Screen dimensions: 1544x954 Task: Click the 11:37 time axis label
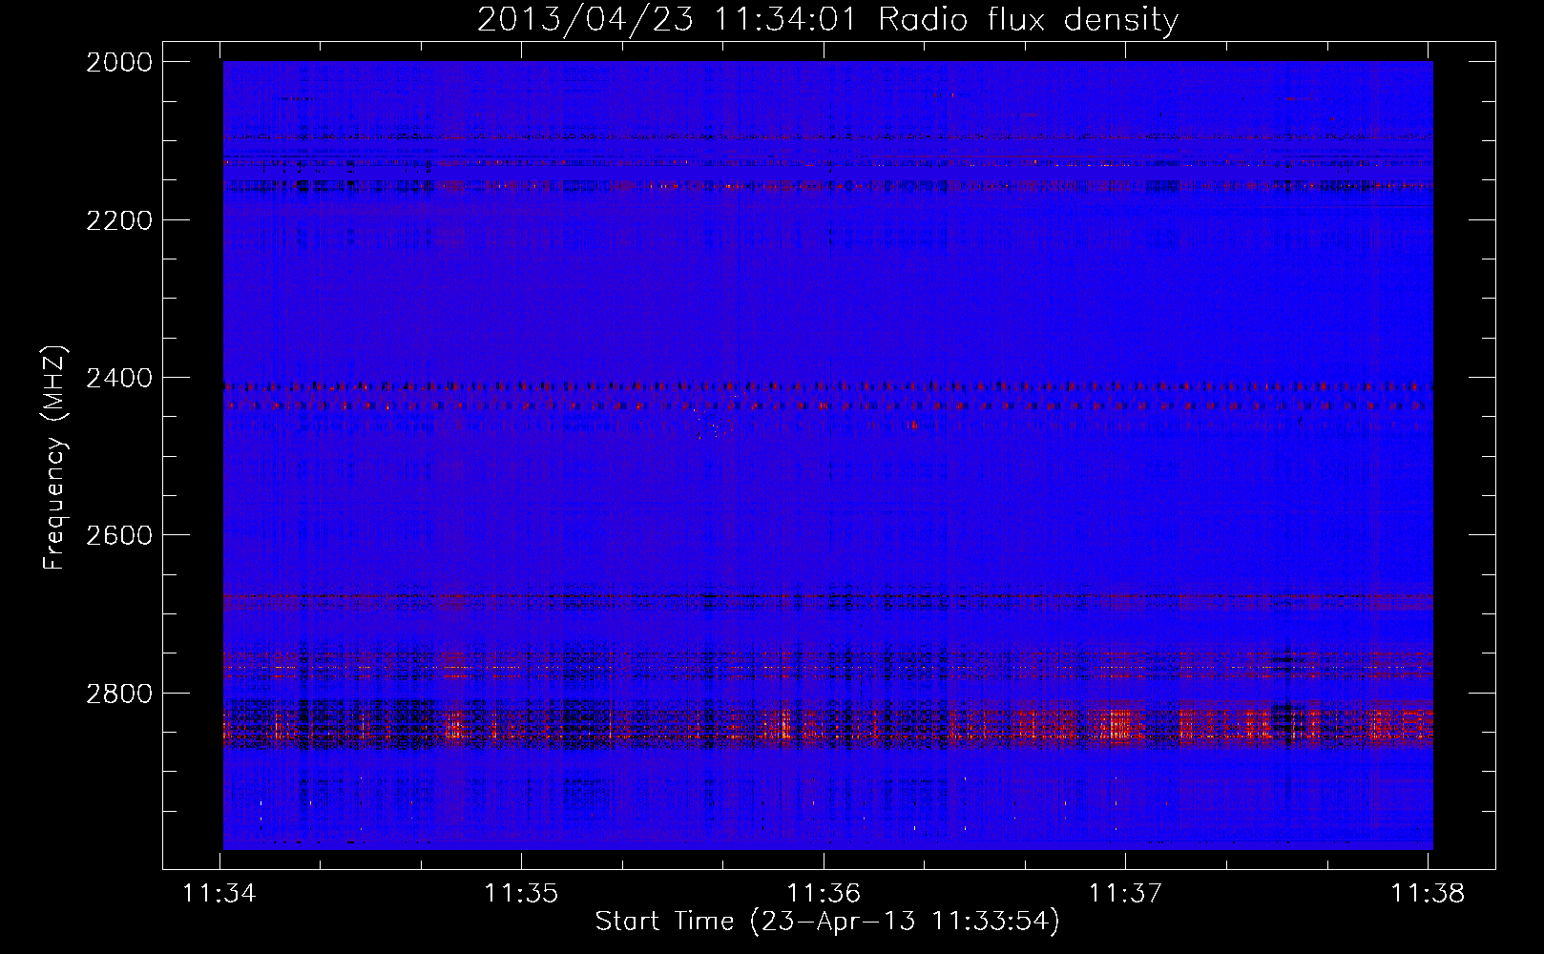pyautogui.click(x=1125, y=893)
